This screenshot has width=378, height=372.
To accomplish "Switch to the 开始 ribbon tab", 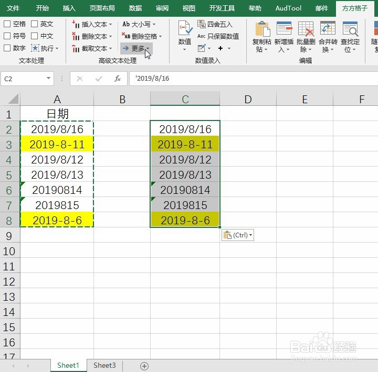I will pos(43,8).
